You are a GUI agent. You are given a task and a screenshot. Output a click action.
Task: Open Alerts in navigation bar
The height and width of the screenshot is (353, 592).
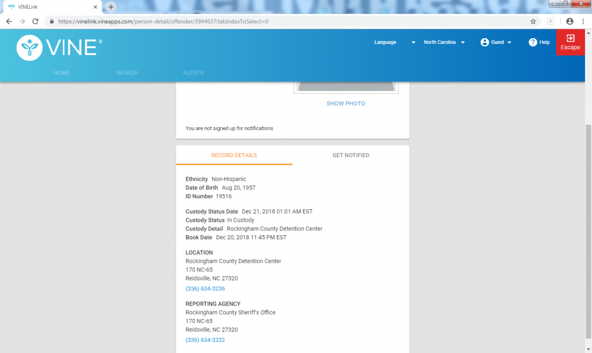193,73
